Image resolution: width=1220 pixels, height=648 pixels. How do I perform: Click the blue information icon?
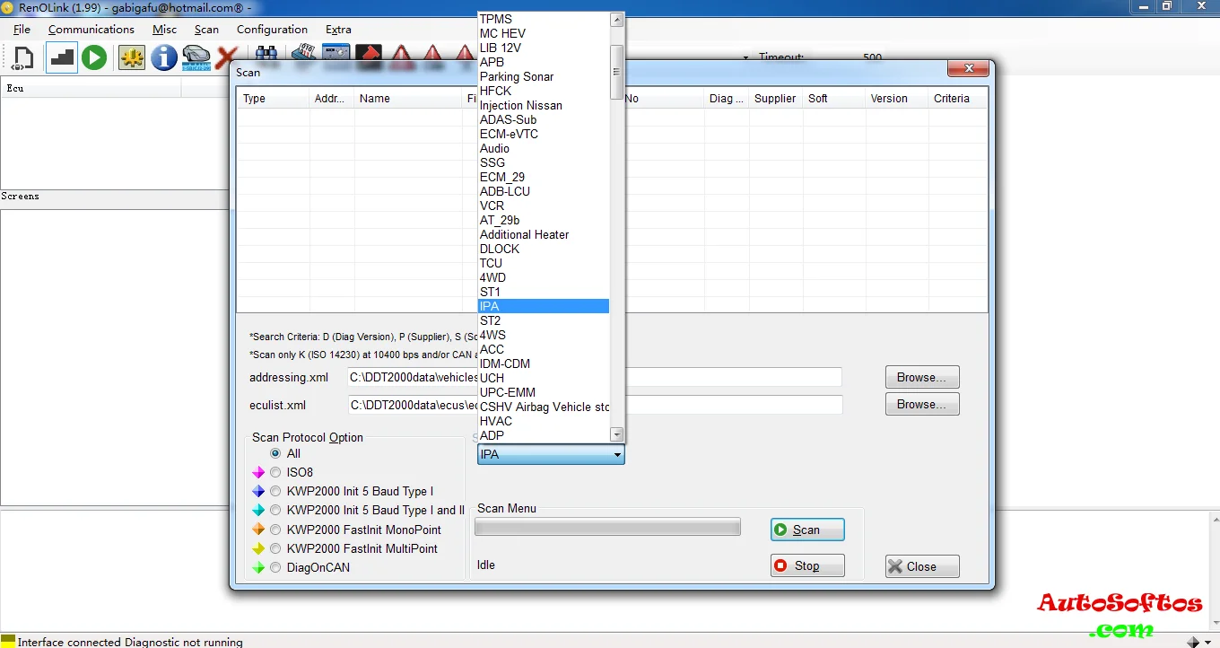click(x=163, y=58)
